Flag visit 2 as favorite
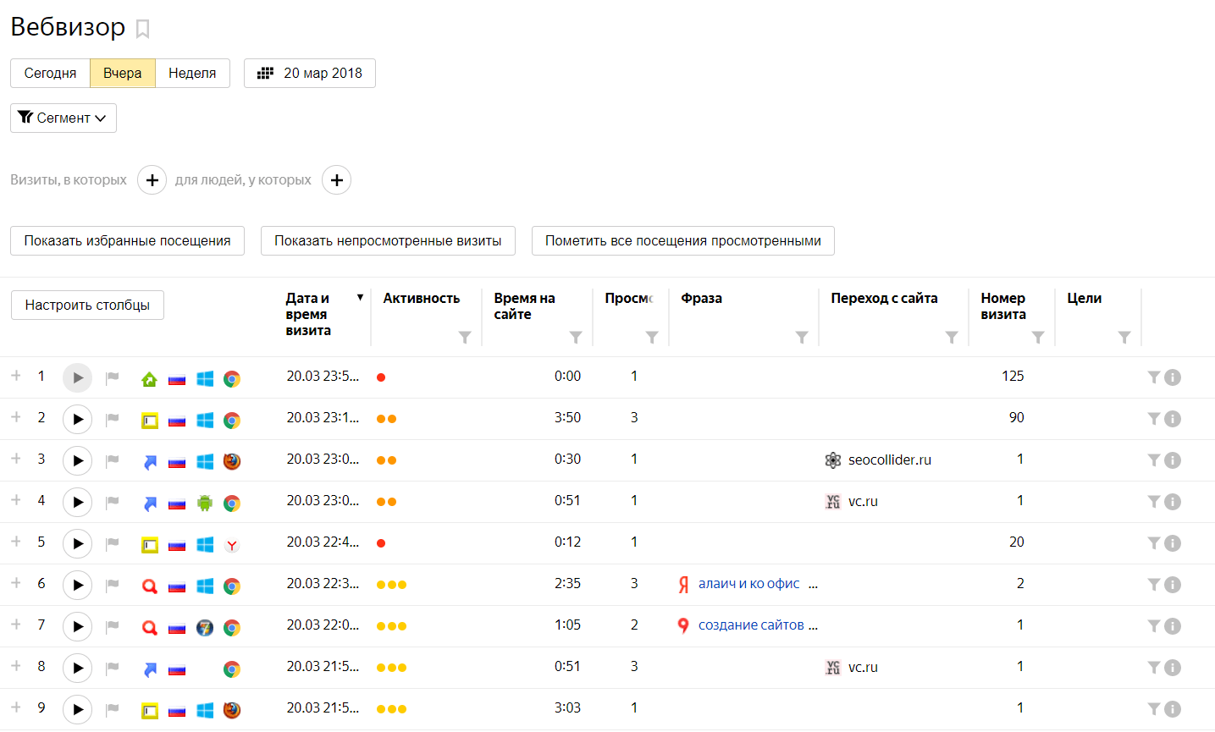This screenshot has width=1215, height=732. [113, 419]
